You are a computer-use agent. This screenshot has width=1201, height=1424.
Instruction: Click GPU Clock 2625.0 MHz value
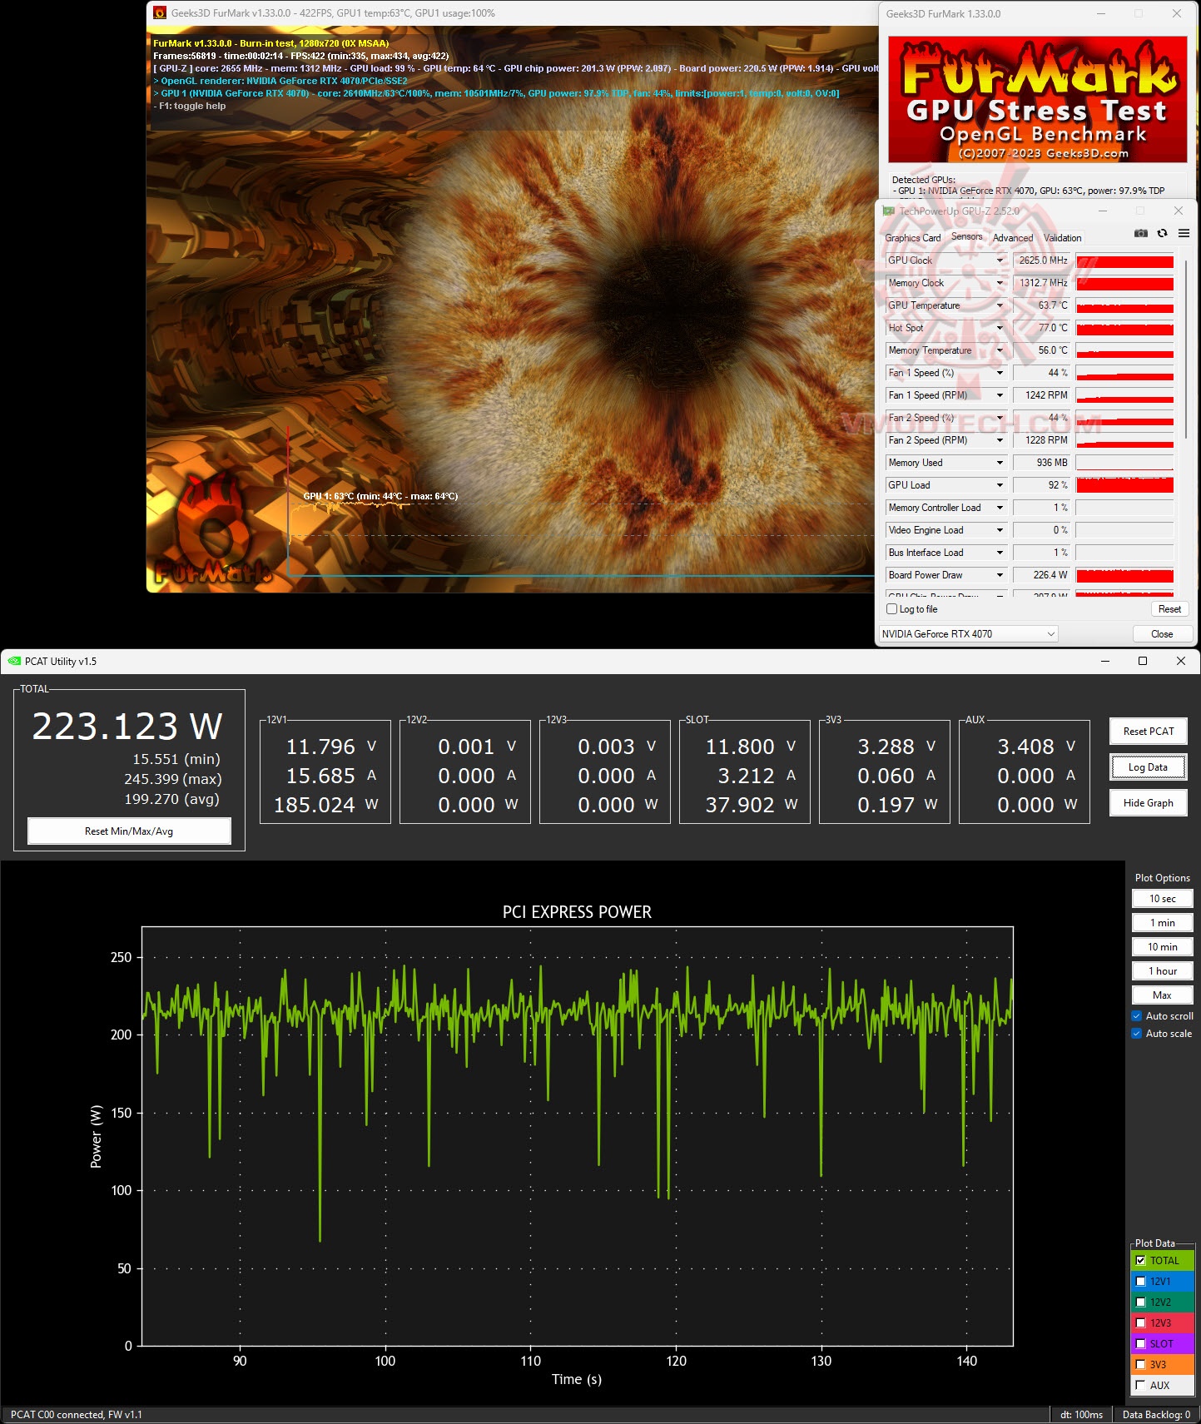(1042, 260)
